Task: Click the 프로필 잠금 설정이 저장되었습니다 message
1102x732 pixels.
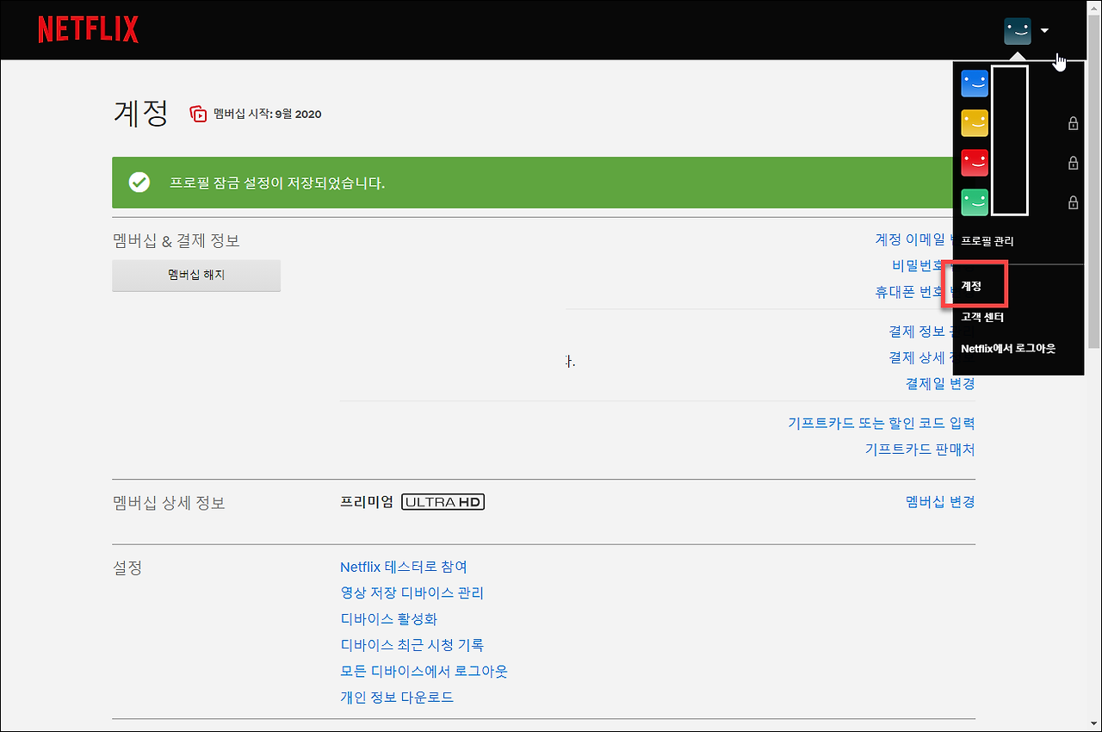Action: 277,183
